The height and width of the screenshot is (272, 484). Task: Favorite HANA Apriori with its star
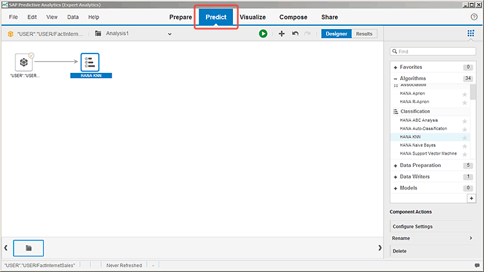[465, 94]
